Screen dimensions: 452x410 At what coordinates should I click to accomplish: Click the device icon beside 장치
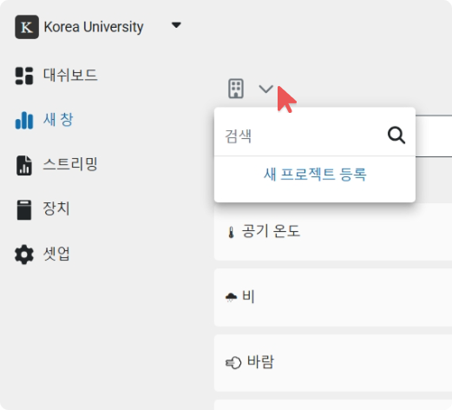point(24,210)
